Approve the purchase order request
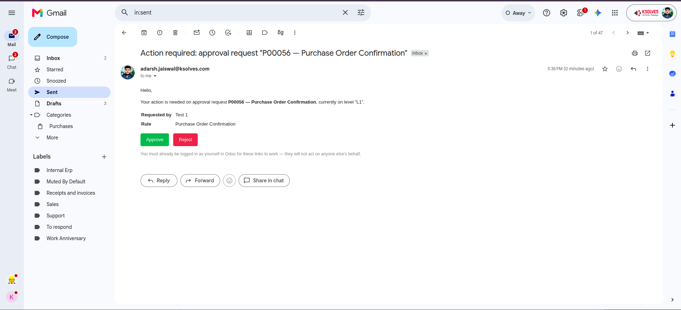 [x=155, y=140]
